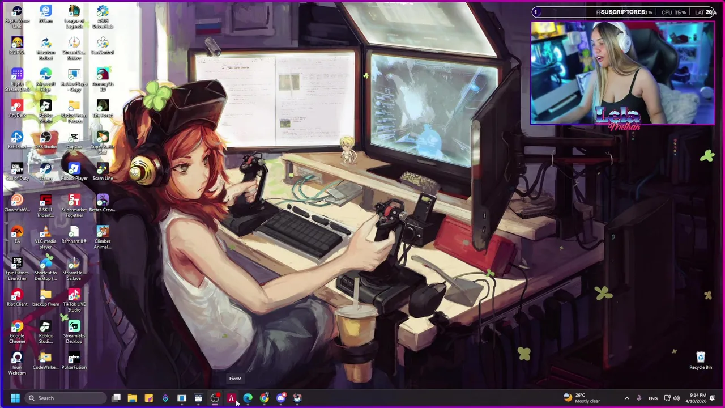Select the Redux Fivem Presets folder
The height and width of the screenshot is (408, 725).
click(74, 112)
